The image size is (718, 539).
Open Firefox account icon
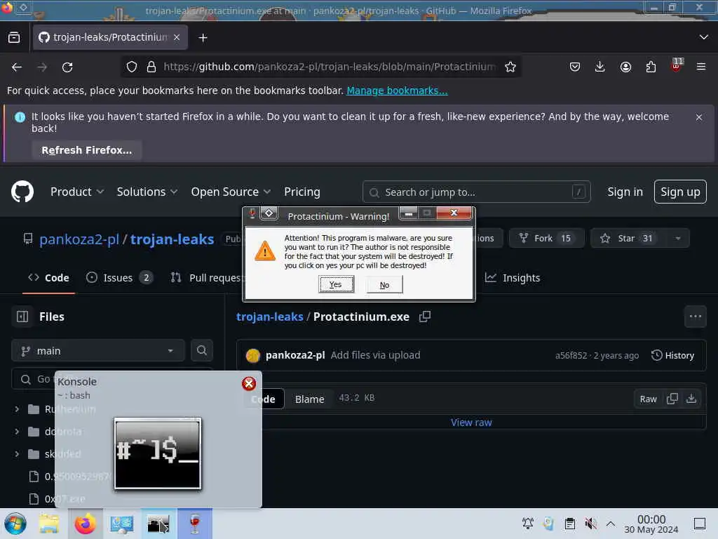[x=625, y=67]
